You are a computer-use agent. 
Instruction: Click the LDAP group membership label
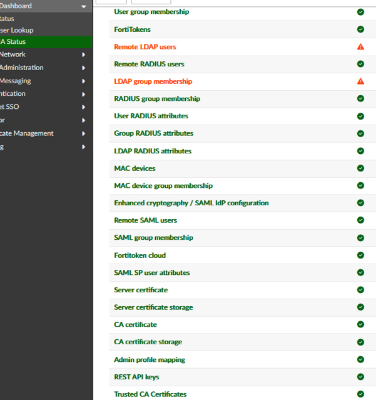(x=153, y=81)
